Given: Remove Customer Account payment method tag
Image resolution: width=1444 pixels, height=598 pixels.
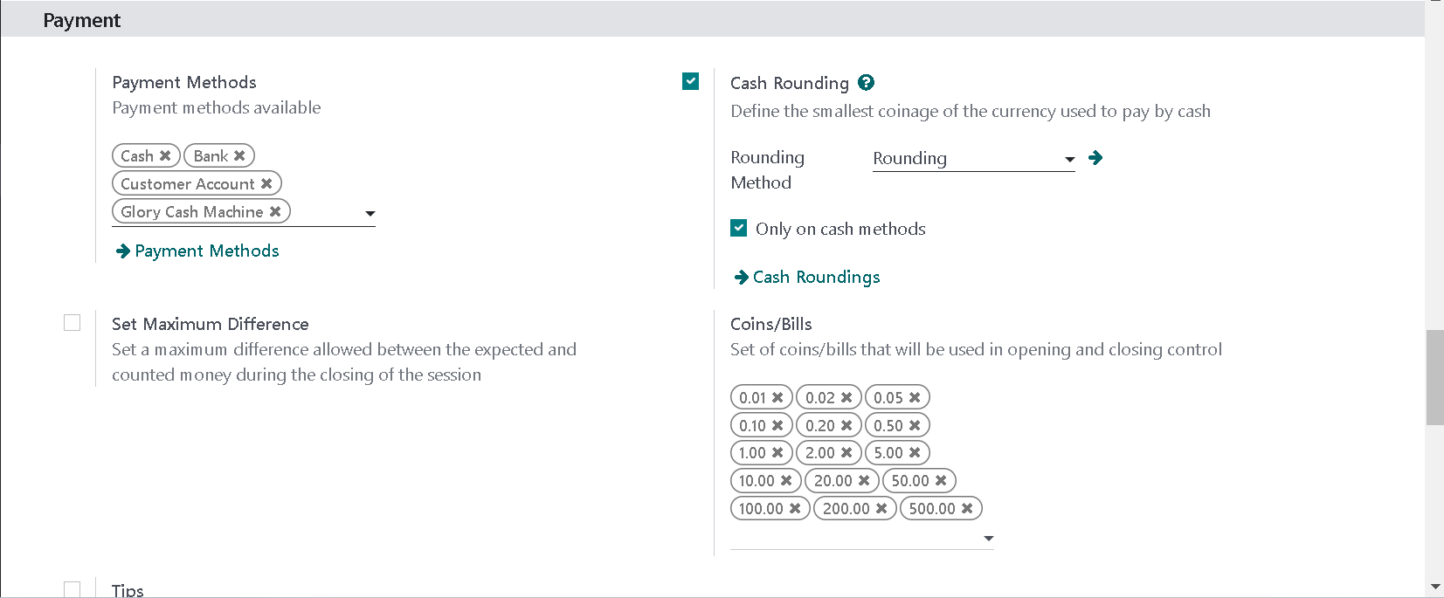Looking at the screenshot, I should [x=266, y=184].
